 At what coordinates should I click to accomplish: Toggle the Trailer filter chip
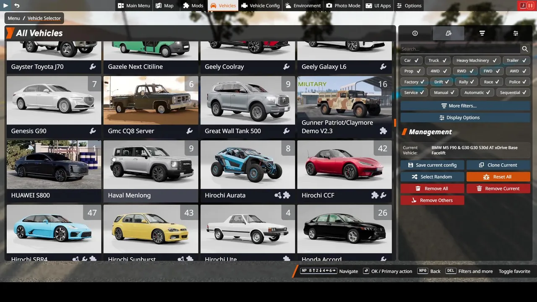tap(516, 60)
